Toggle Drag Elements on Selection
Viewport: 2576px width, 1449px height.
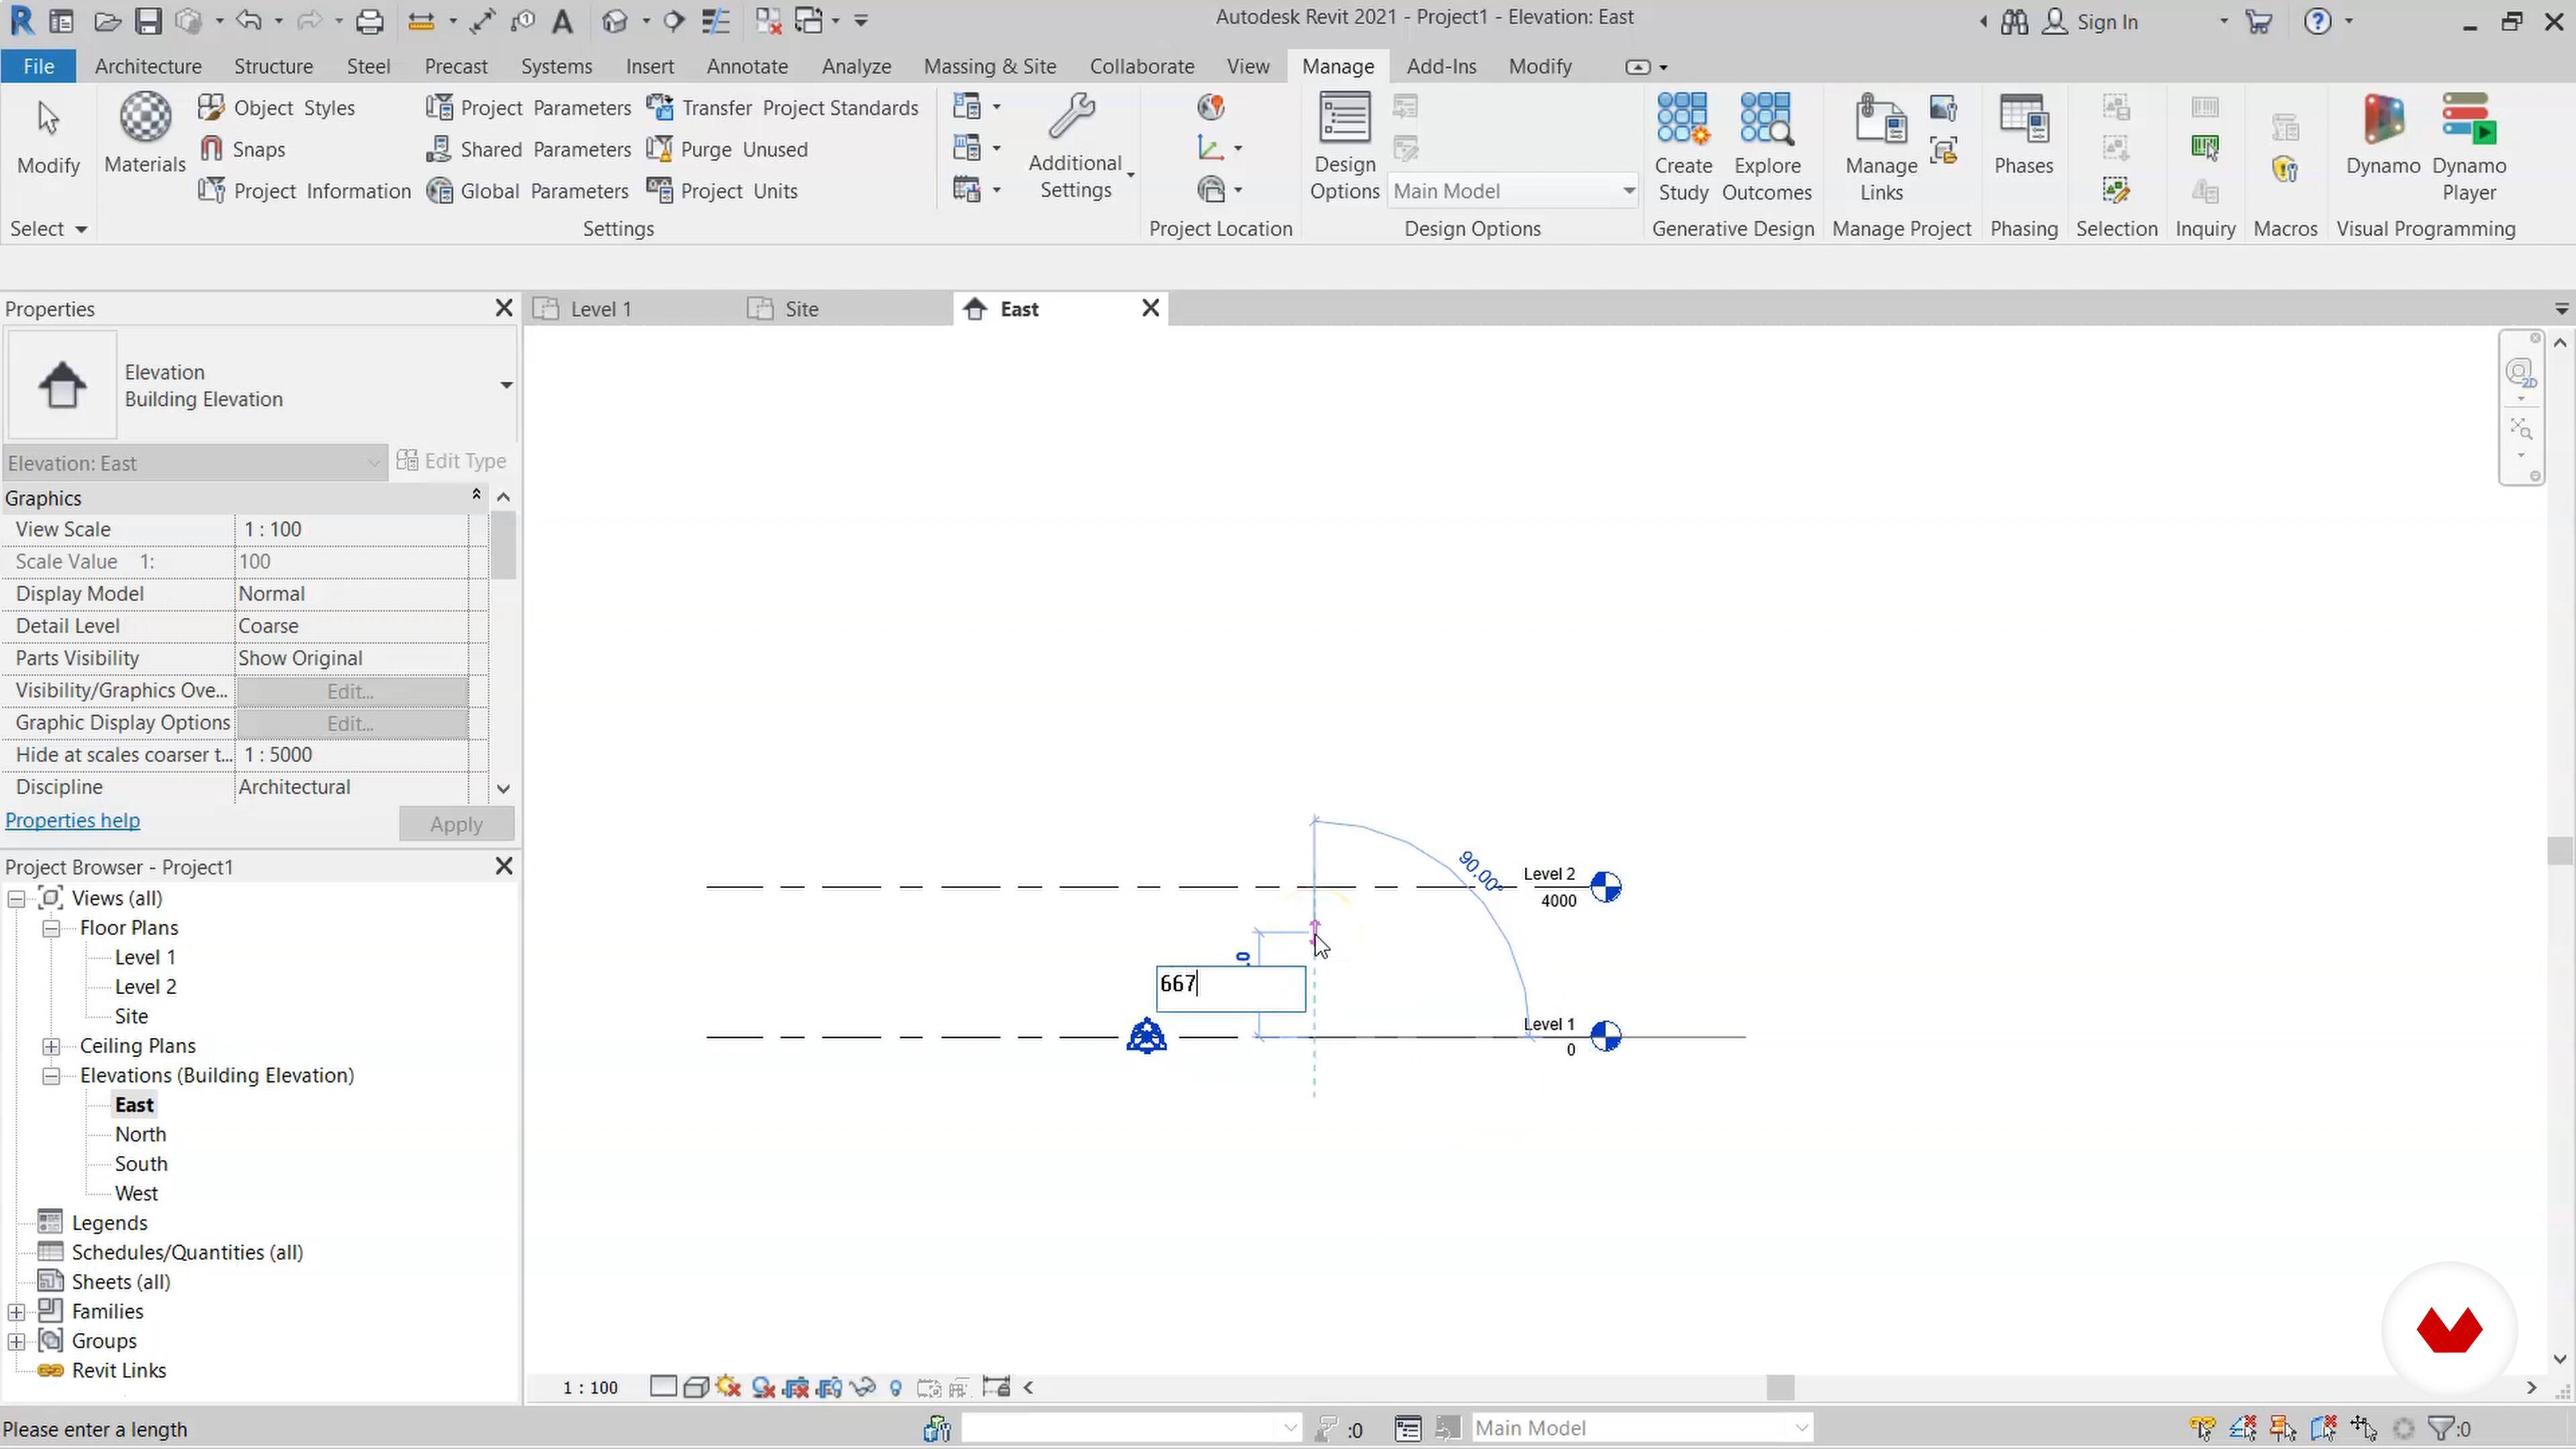coord(2364,1429)
